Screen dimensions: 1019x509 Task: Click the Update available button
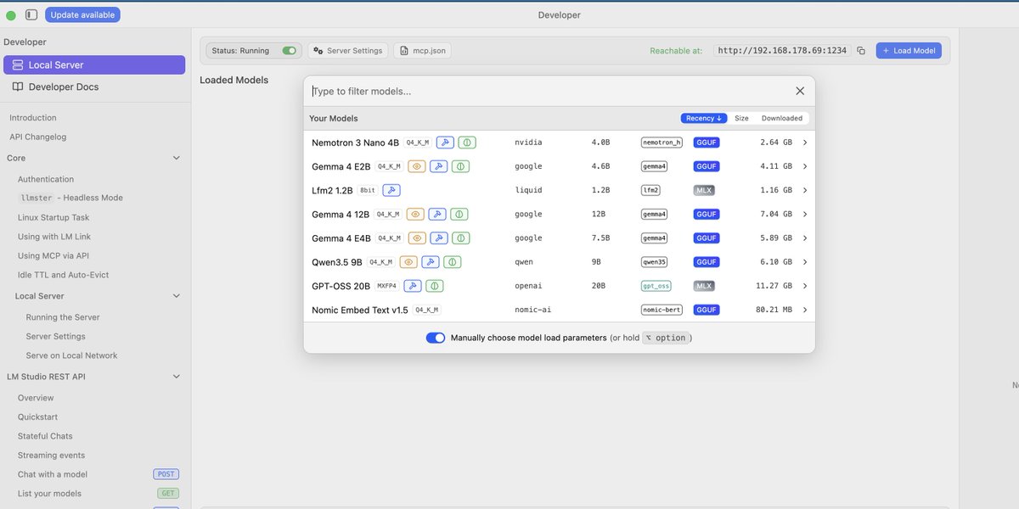point(82,14)
